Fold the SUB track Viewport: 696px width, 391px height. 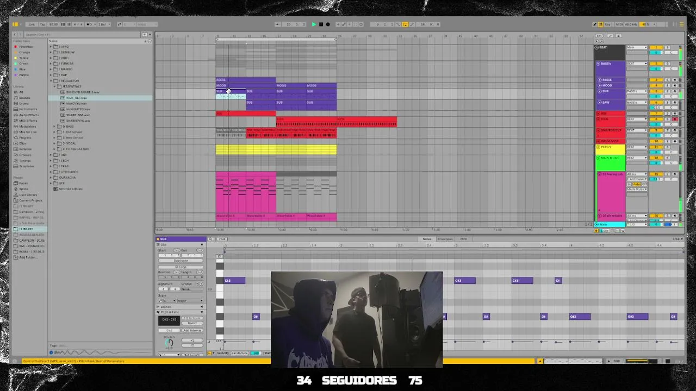[599, 91]
